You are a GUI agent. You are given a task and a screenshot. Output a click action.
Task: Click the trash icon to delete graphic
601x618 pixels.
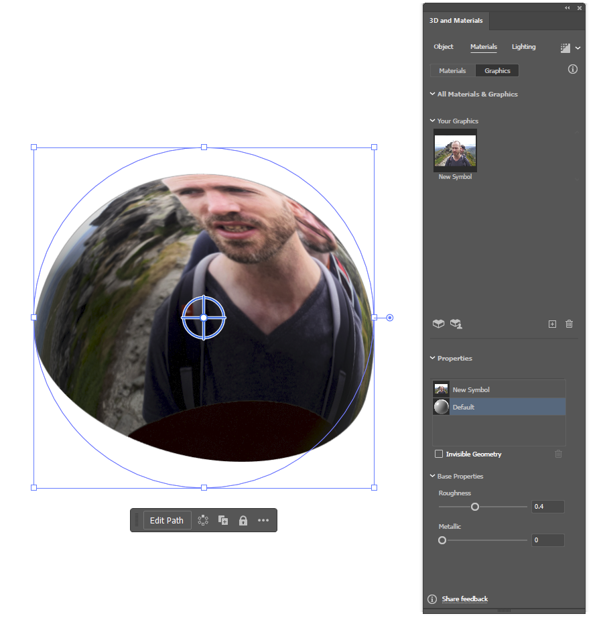[569, 324]
